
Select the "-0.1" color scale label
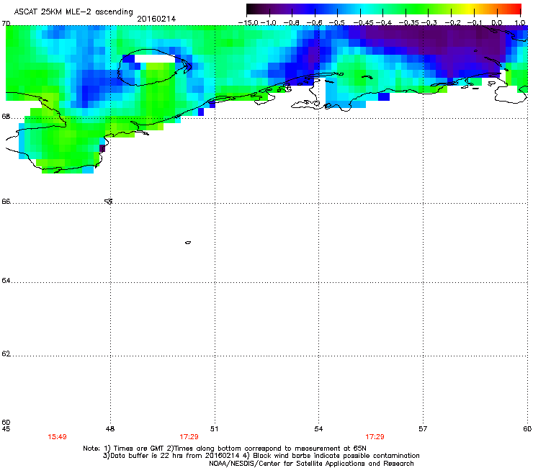[x=475, y=23]
